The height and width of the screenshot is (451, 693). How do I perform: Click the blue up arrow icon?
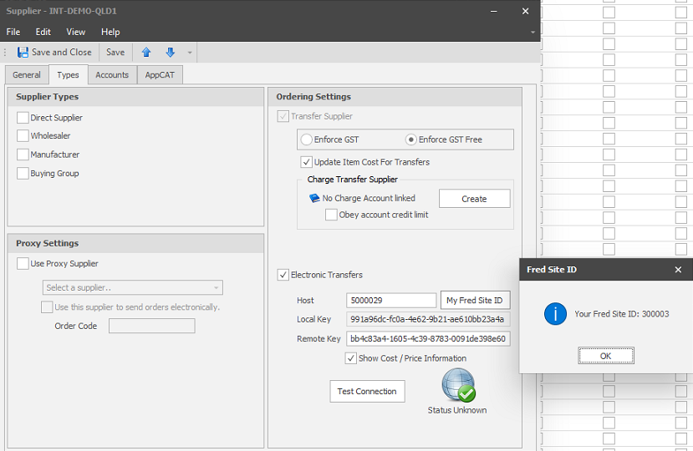pos(146,53)
